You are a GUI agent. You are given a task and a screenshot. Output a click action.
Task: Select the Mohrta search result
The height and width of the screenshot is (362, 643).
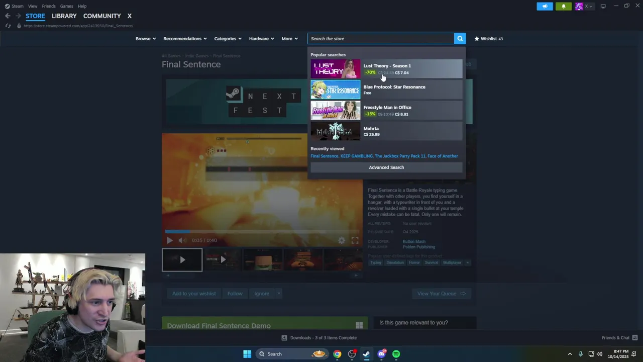point(386,131)
